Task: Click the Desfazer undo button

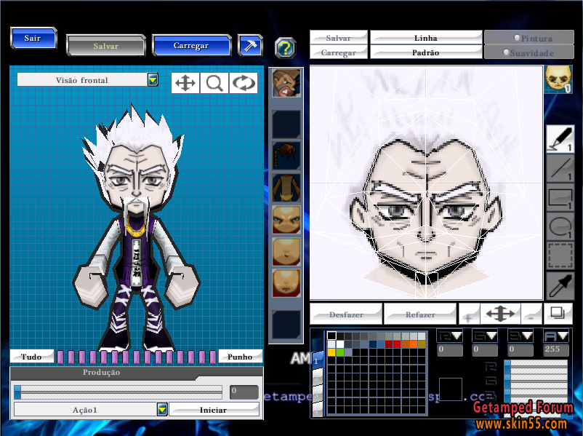Action: click(346, 314)
